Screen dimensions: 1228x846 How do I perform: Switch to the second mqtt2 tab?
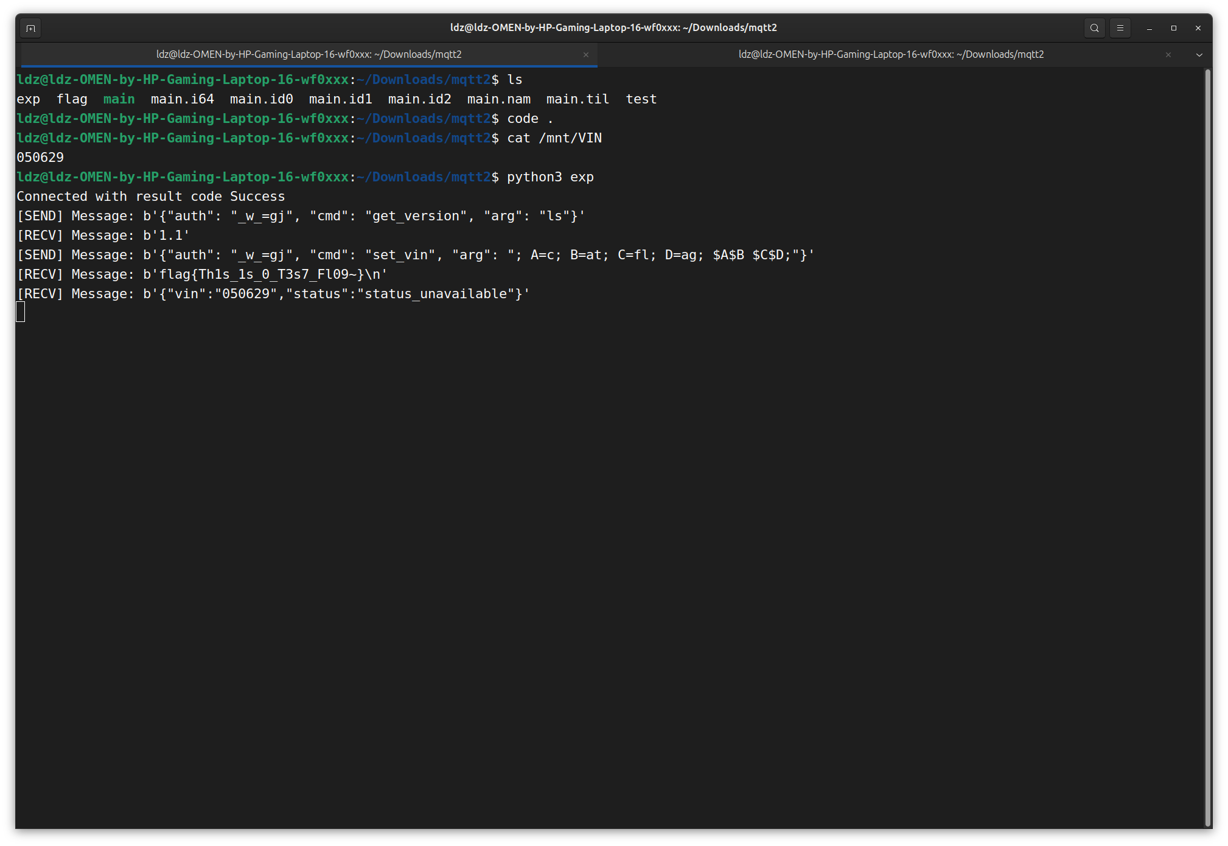[x=890, y=54]
